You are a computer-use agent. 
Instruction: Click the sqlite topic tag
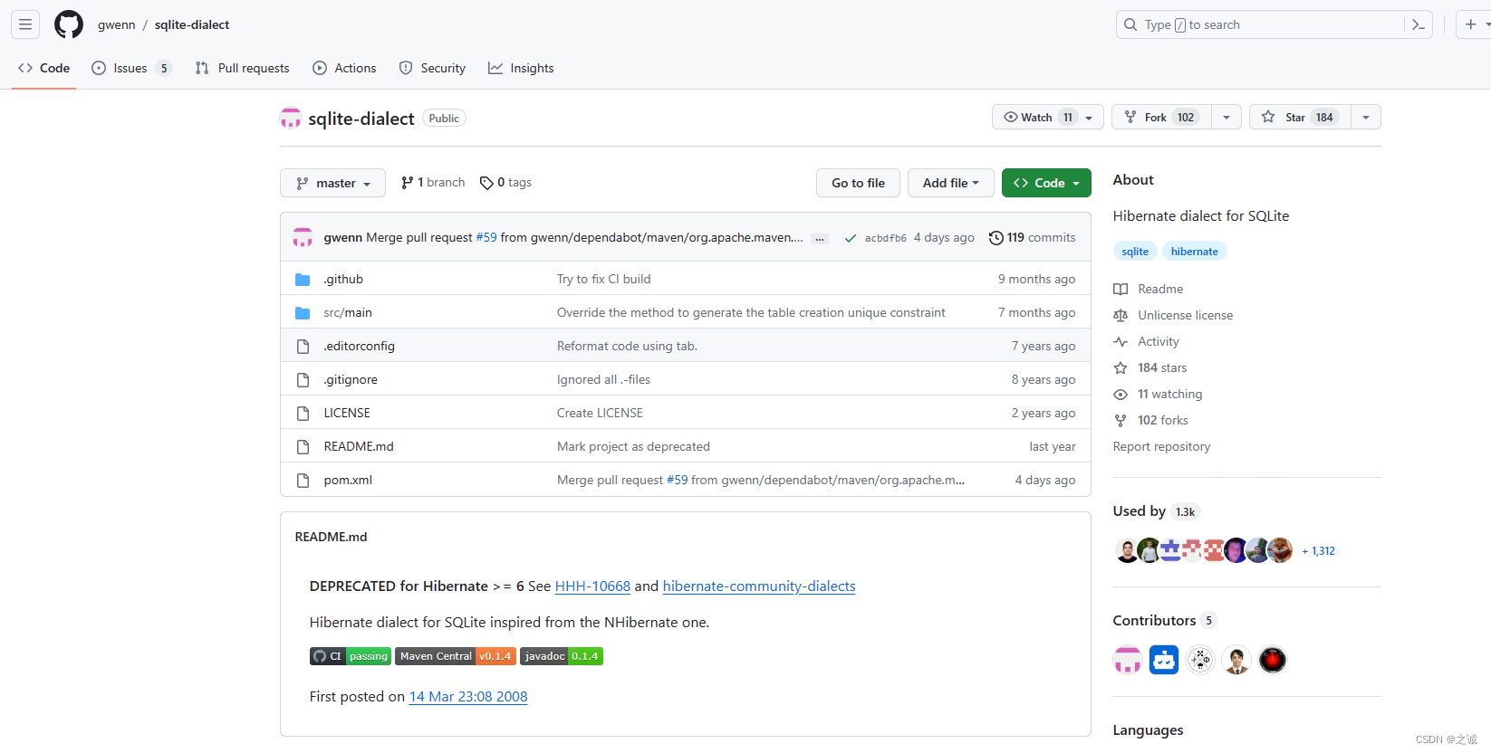(x=1134, y=252)
